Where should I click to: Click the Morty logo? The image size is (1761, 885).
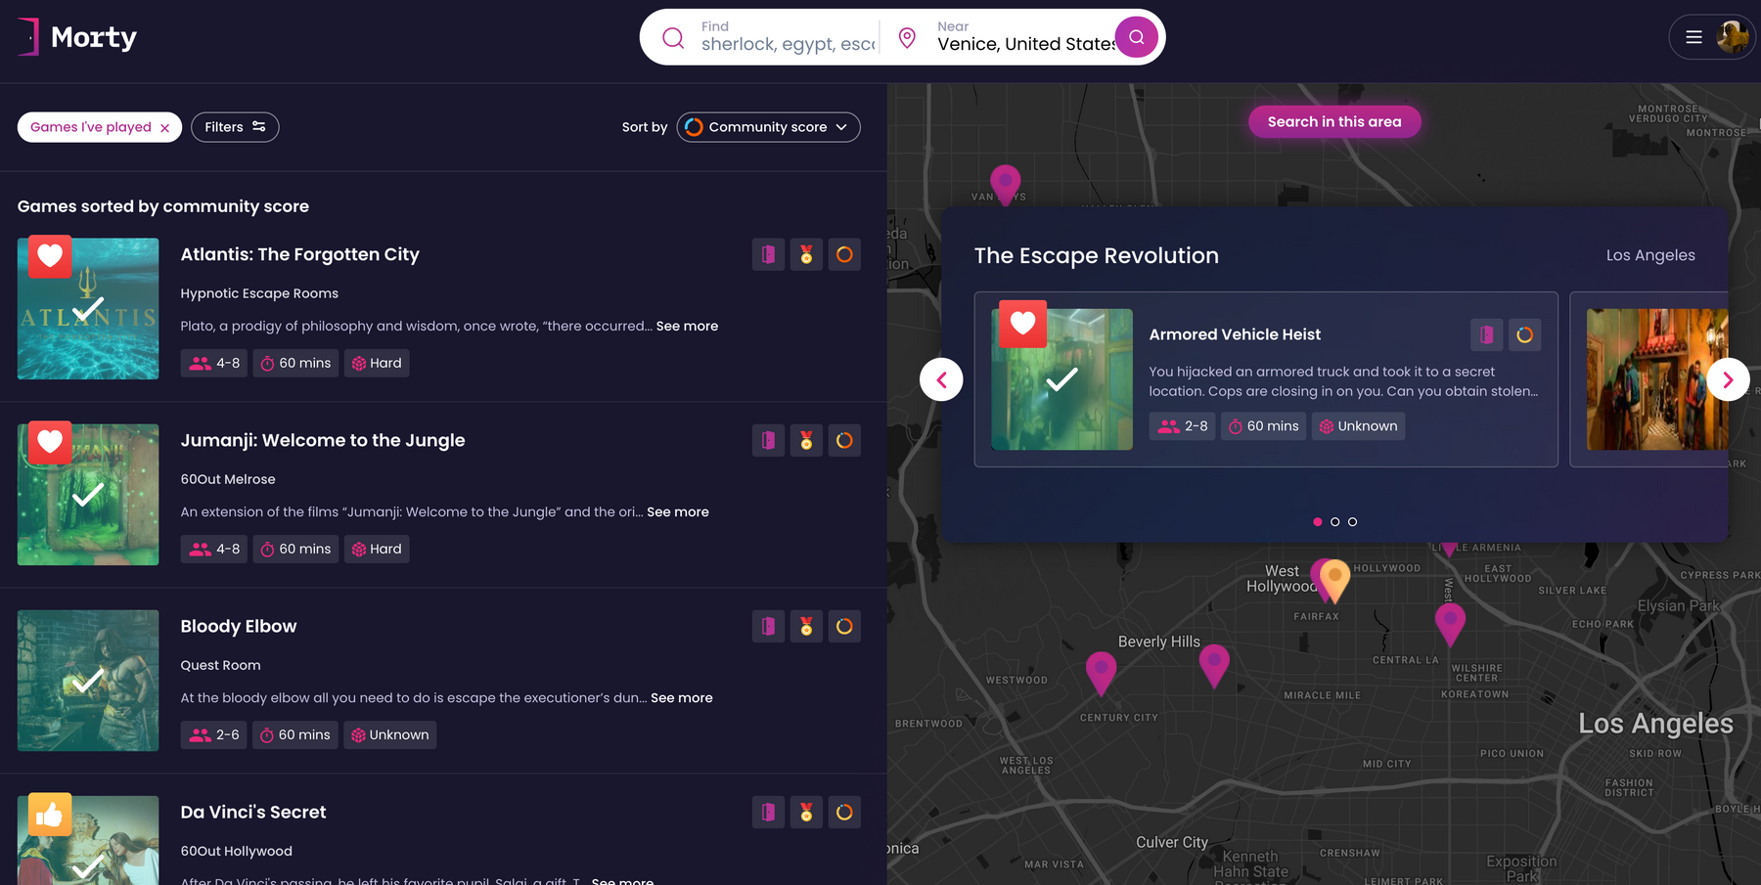coord(77,37)
